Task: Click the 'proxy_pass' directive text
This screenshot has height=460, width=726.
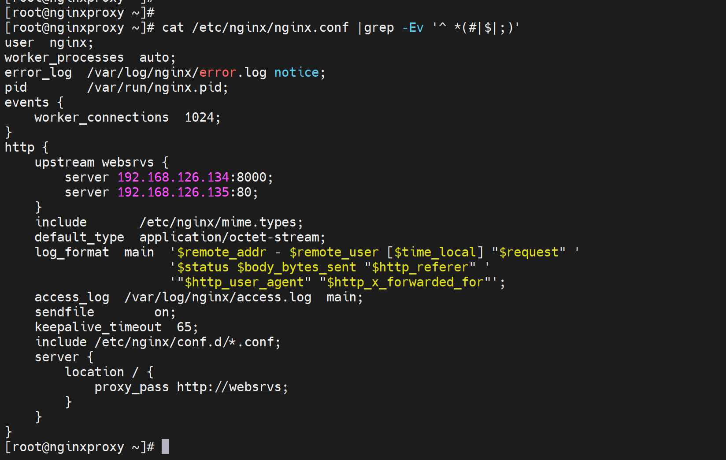Action: (x=132, y=387)
